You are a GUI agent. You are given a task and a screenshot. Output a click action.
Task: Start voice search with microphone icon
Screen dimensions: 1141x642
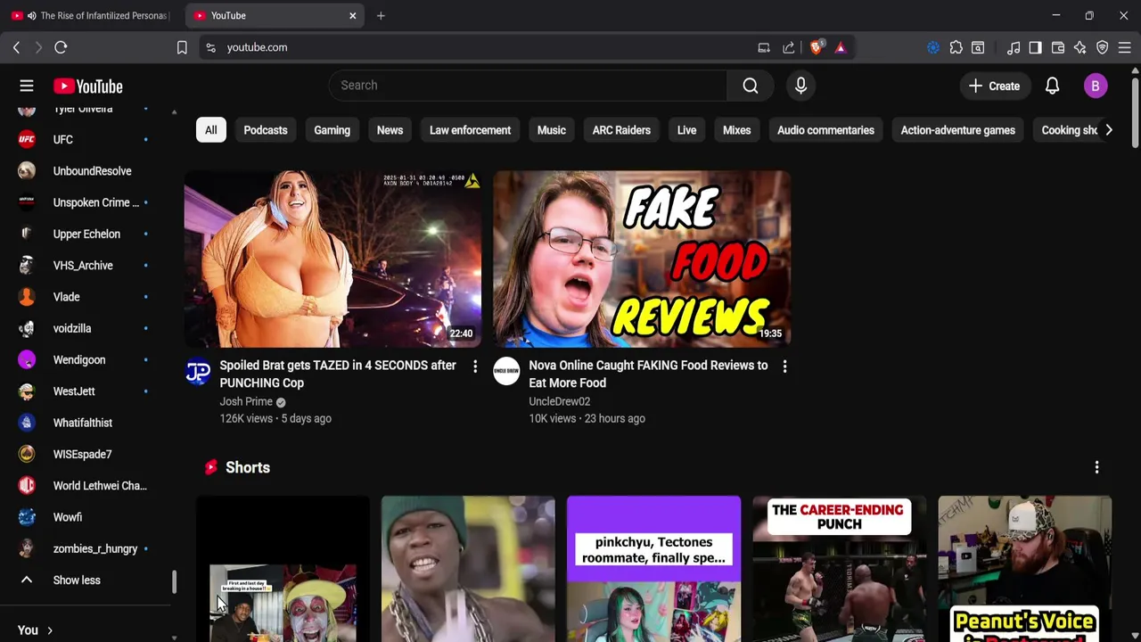tap(800, 86)
